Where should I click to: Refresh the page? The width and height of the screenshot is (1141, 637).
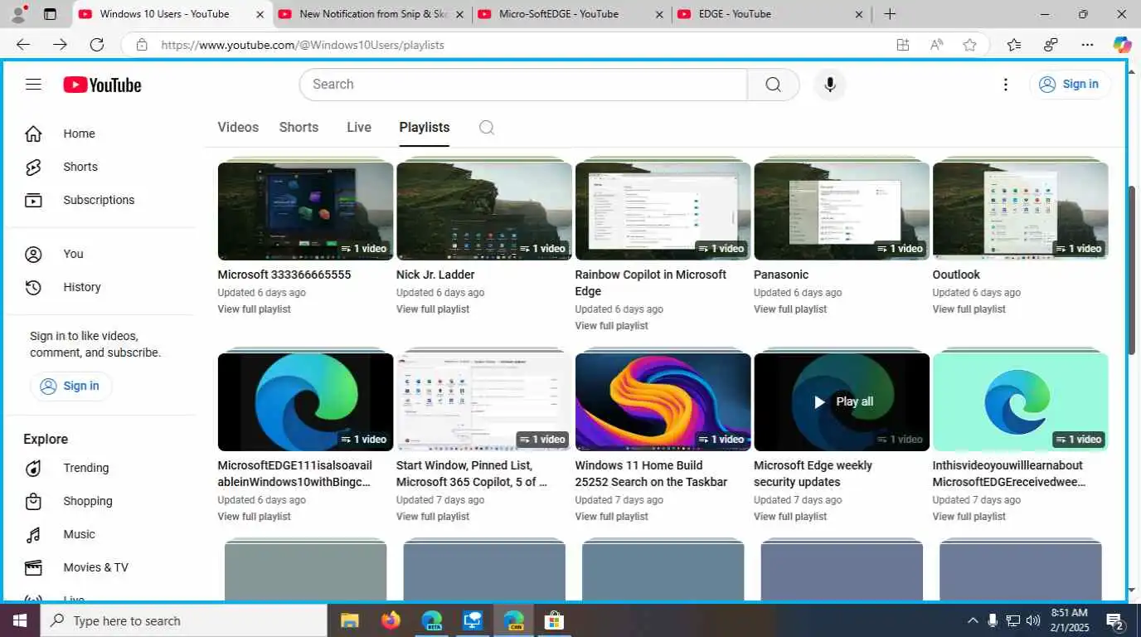[x=97, y=45]
